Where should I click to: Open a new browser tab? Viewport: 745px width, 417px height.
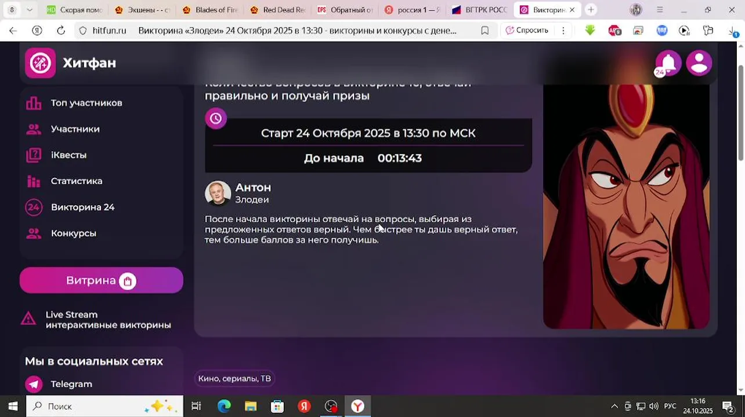591,10
